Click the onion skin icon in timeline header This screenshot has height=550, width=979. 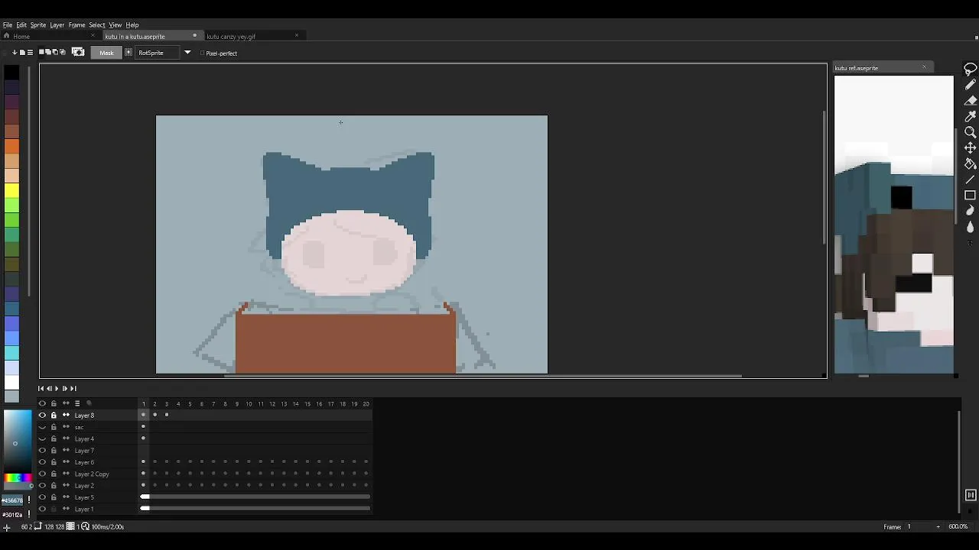(89, 403)
